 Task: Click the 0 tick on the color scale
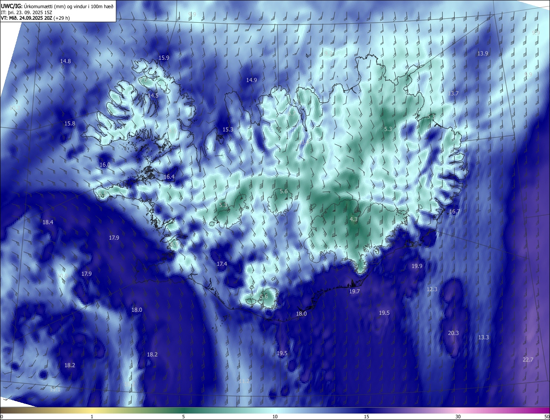coord(2,417)
